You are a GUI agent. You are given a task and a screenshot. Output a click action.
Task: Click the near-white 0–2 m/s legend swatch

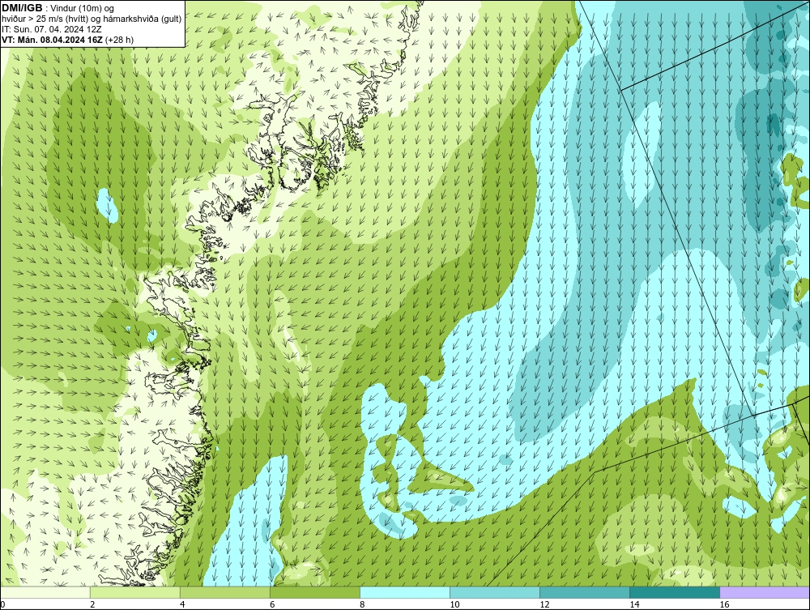coord(45,592)
